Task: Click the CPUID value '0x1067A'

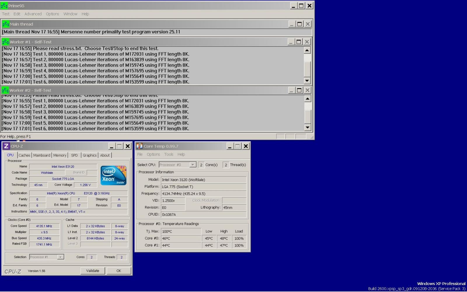Action: pos(204,214)
